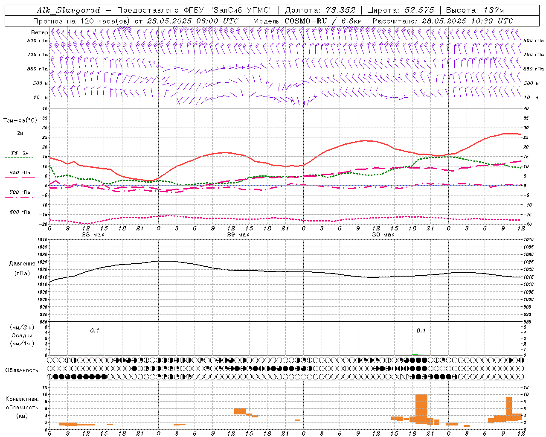
Task: Click the 0.1 precipitation value on 28 мая
Action: point(95,330)
